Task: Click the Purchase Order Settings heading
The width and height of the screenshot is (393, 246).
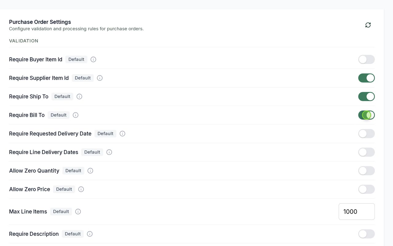Action: tap(40, 22)
